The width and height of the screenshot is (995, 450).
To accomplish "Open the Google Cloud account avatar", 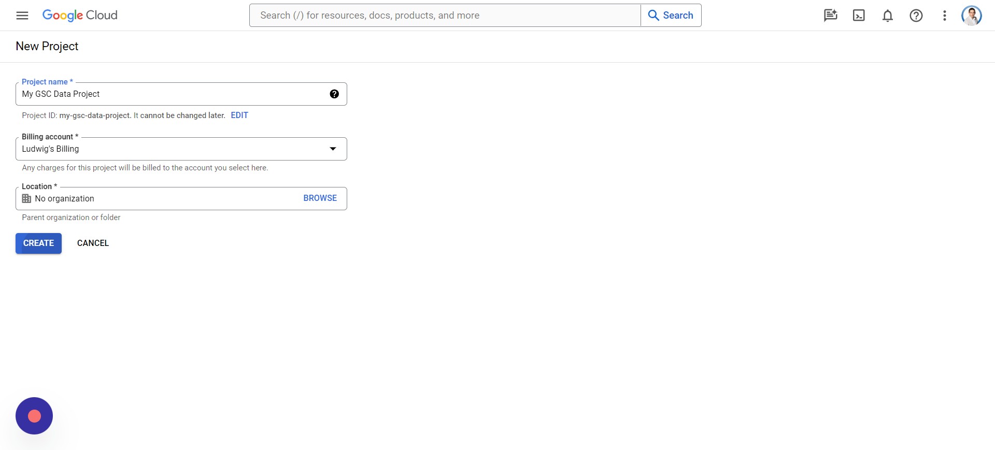I will tap(972, 16).
